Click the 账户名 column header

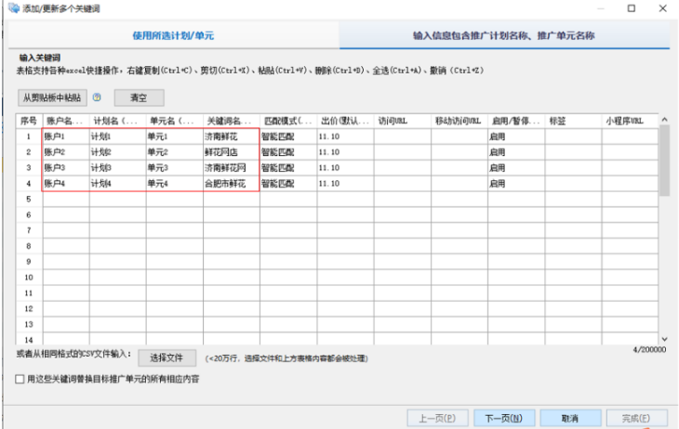tap(66, 121)
